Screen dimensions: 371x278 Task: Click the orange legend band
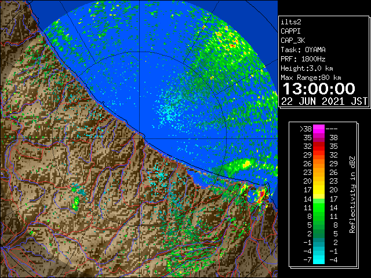pos(319,164)
